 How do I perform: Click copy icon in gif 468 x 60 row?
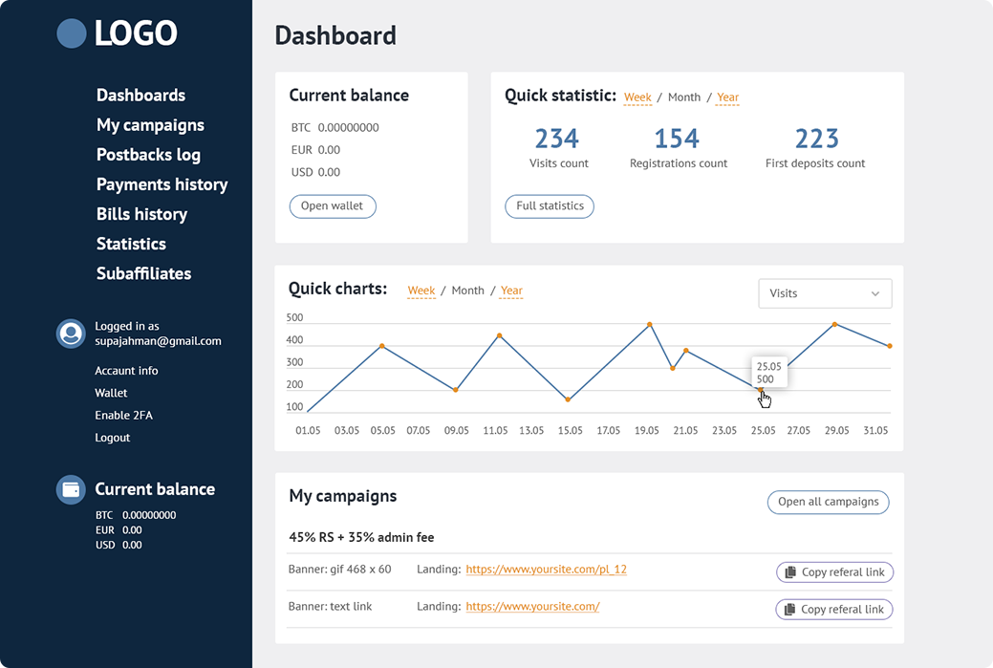click(789, 572)
